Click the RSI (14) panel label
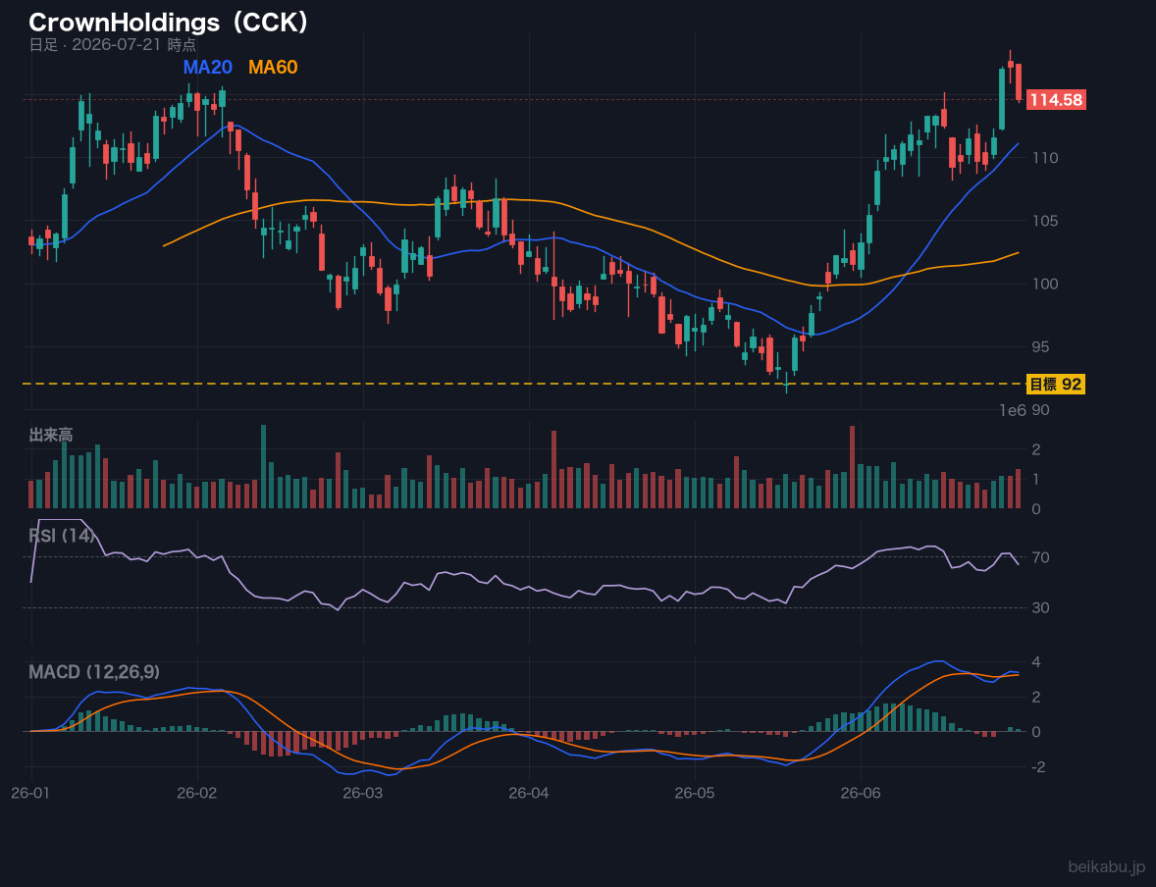Viewport: 1156px width, 887px height. [x=62, y=536]
